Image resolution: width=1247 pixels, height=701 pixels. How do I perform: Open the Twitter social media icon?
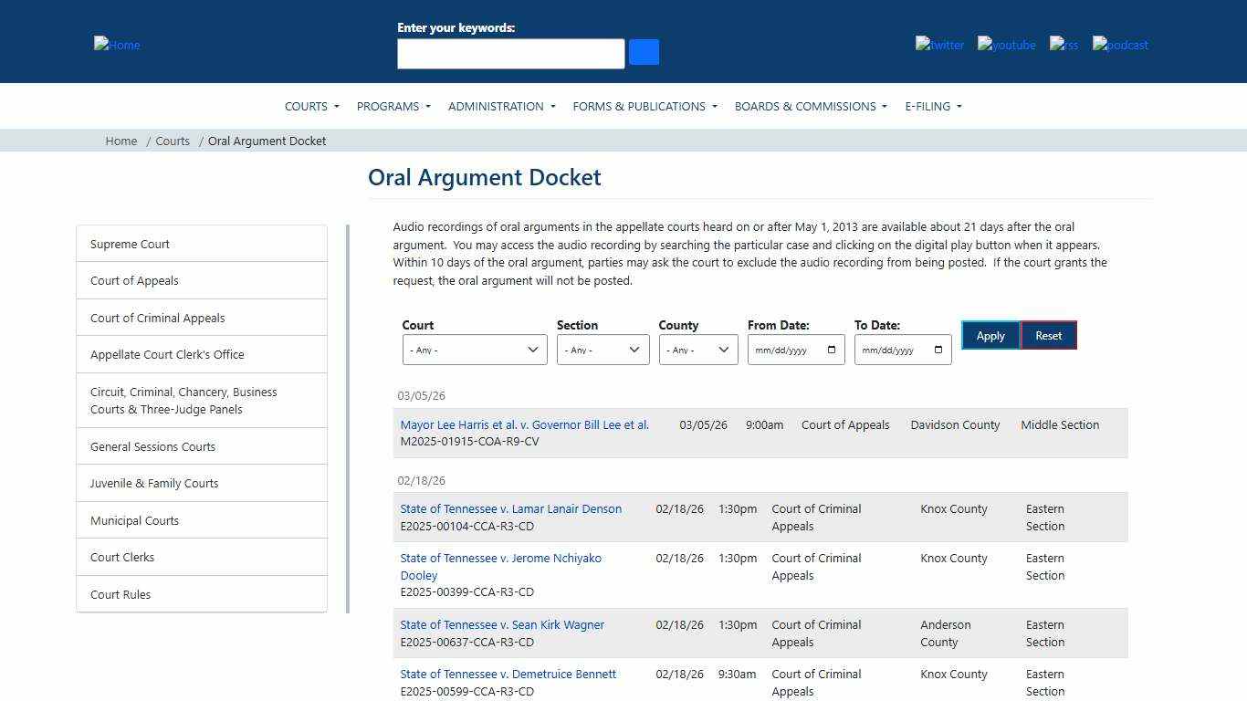tap(939, 45)
